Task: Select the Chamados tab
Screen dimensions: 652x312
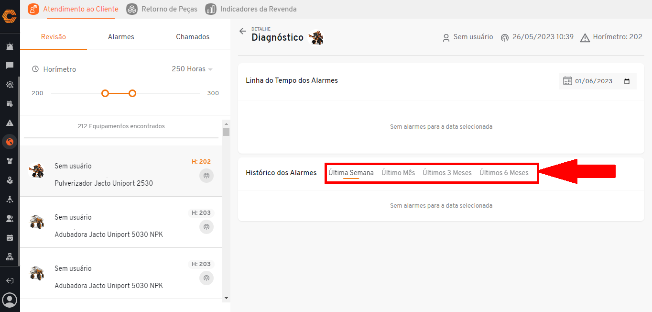Action: pyautogui.click(x=193, y=37)
